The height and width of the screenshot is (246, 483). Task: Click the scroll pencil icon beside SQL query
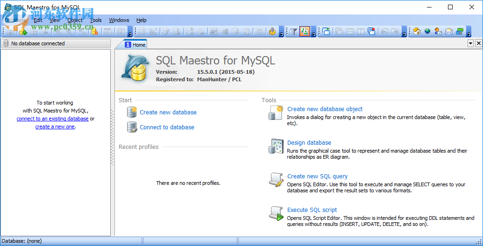coord(276,180)
